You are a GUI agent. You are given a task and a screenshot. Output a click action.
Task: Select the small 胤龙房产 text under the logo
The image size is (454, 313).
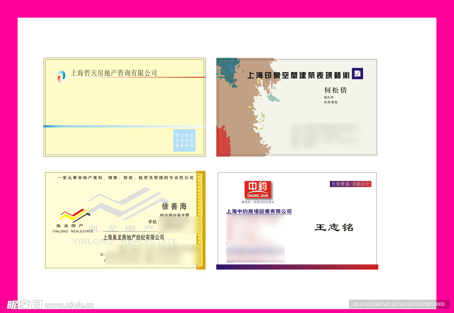pos(70,226)
